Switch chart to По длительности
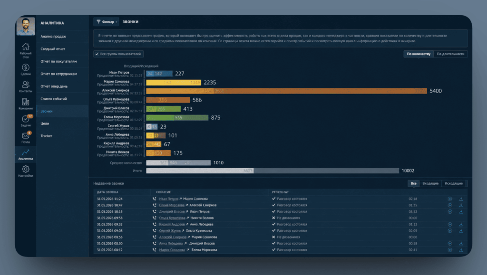487x275 pixels. 450,54
